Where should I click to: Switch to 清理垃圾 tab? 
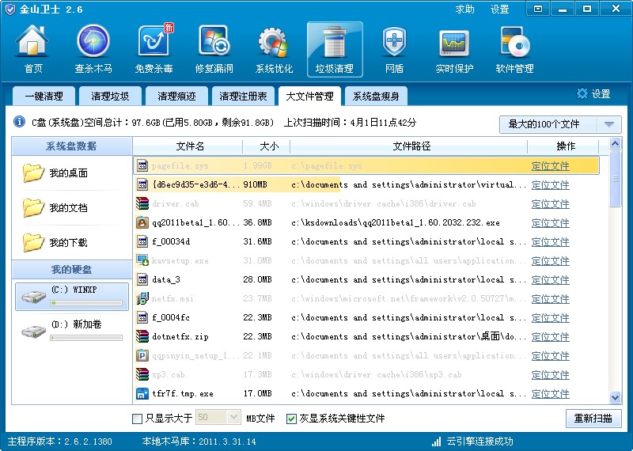point(110,96)
